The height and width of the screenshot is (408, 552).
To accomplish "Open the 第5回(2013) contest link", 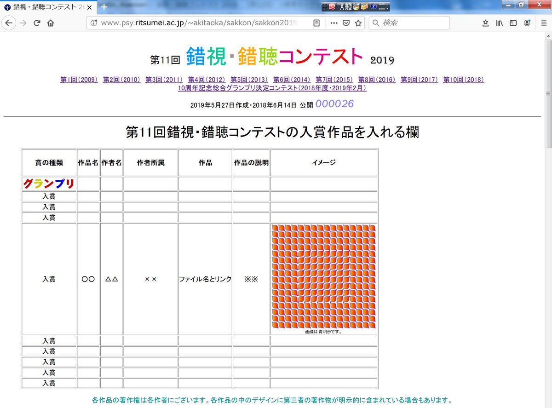I will [249, 80].
